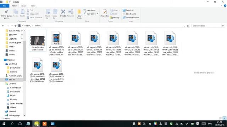
Task: Click the navigation pane scroll down arrow
Action: [24, 115]
